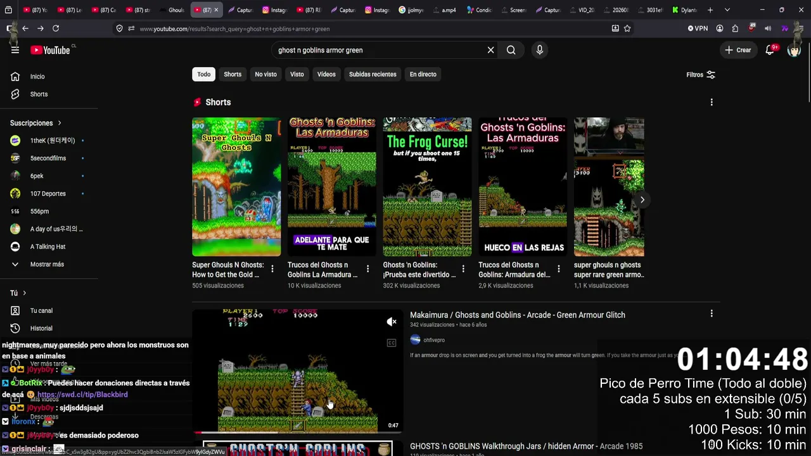The height and width of the screenshot is (456, 811).
Task: Open the swd.cl tip link in chat
Action: click(82, 395)
